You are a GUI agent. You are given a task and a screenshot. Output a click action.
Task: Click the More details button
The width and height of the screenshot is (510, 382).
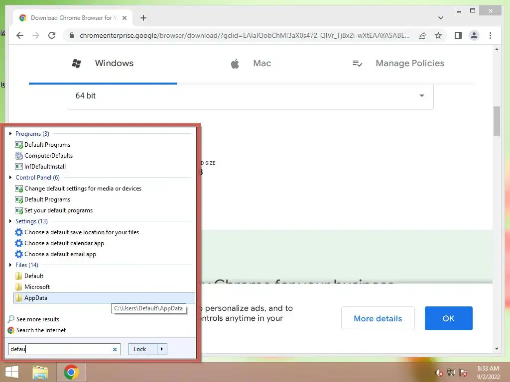378,318
